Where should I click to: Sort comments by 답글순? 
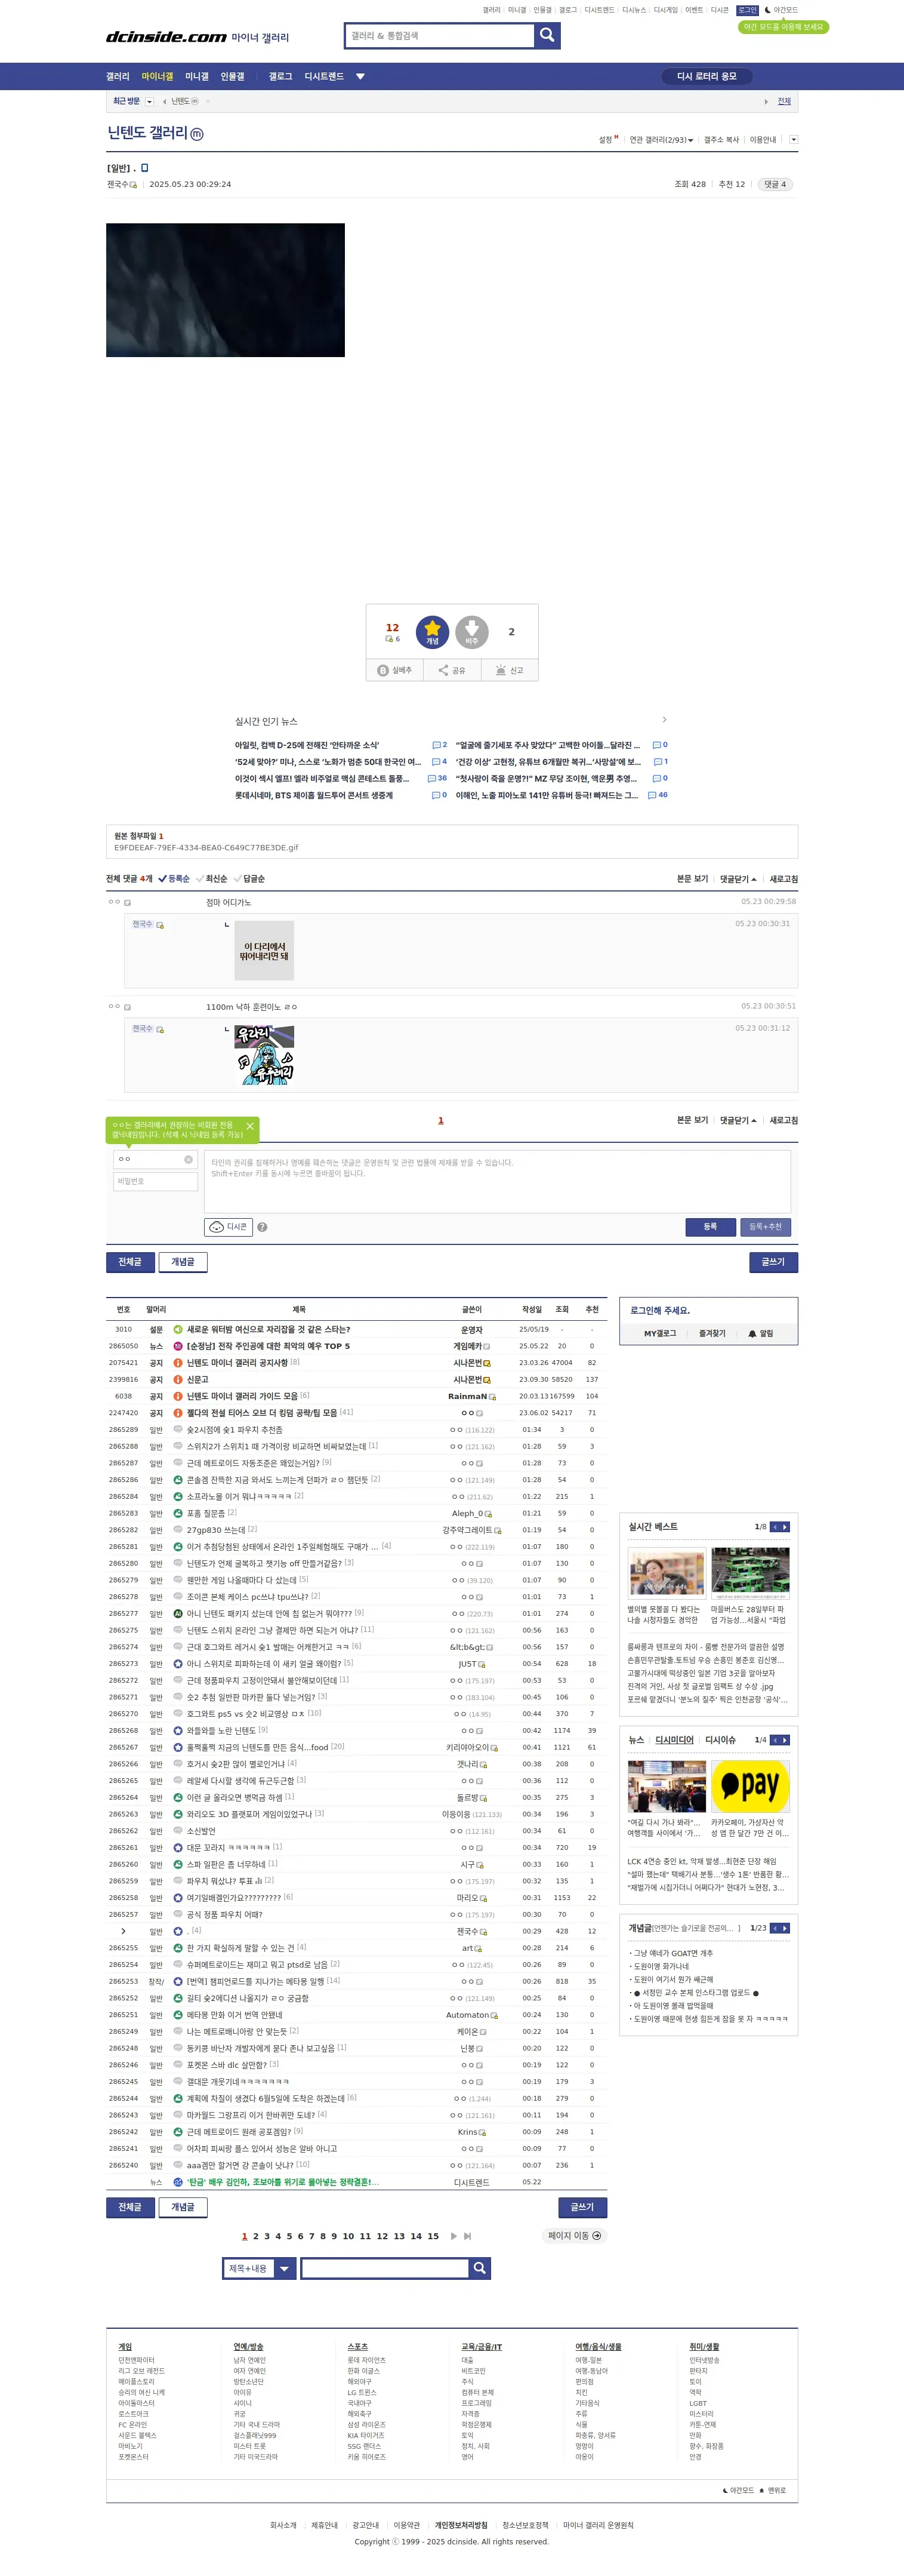pyautogui.click(x=249, y=879)
